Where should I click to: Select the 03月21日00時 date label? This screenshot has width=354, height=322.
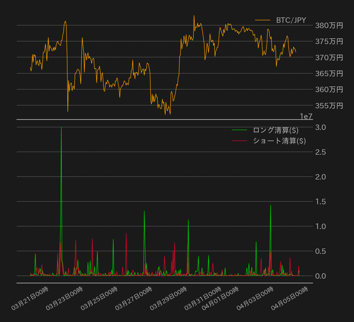(30, 298)
